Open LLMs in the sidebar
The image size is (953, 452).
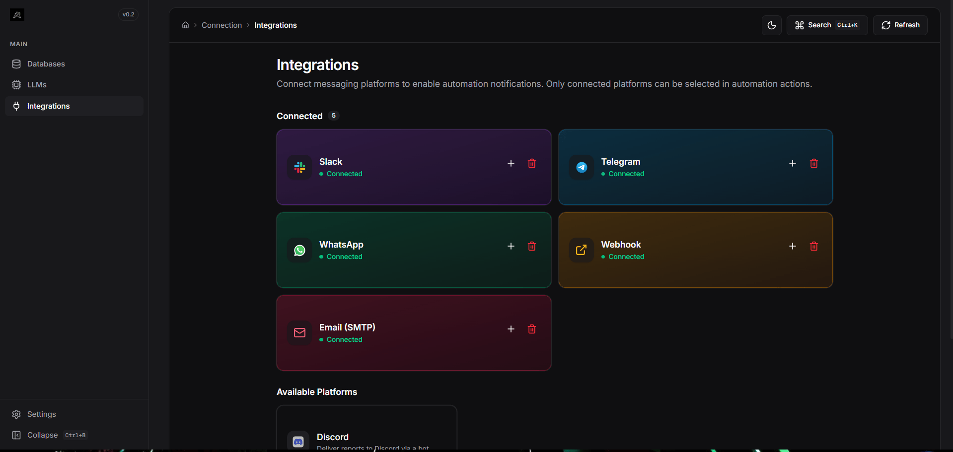coord(74,85)
